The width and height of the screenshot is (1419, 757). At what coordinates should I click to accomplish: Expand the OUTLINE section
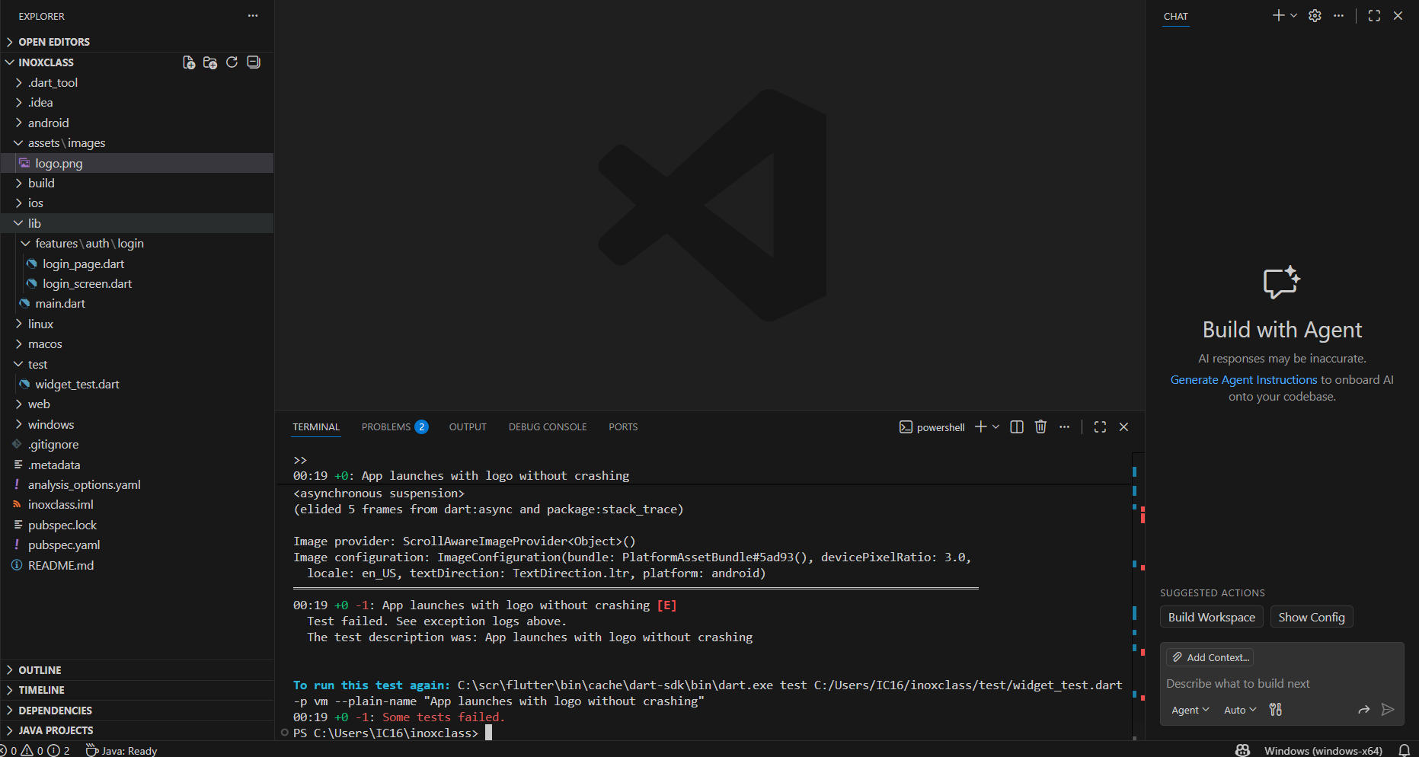tap(137, 670)
